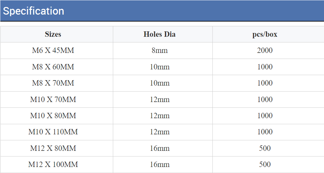This screenshot has width=324, height=173.
Task: Click hole diameter for M10 X 110MM
Action: tap(159, 132)
